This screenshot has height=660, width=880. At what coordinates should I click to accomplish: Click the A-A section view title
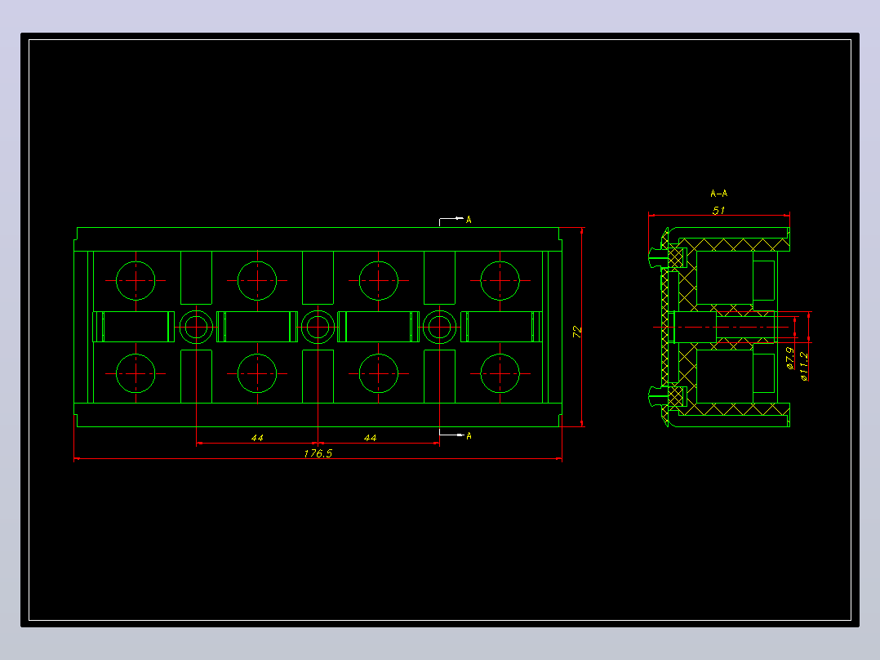click(719, 194)
